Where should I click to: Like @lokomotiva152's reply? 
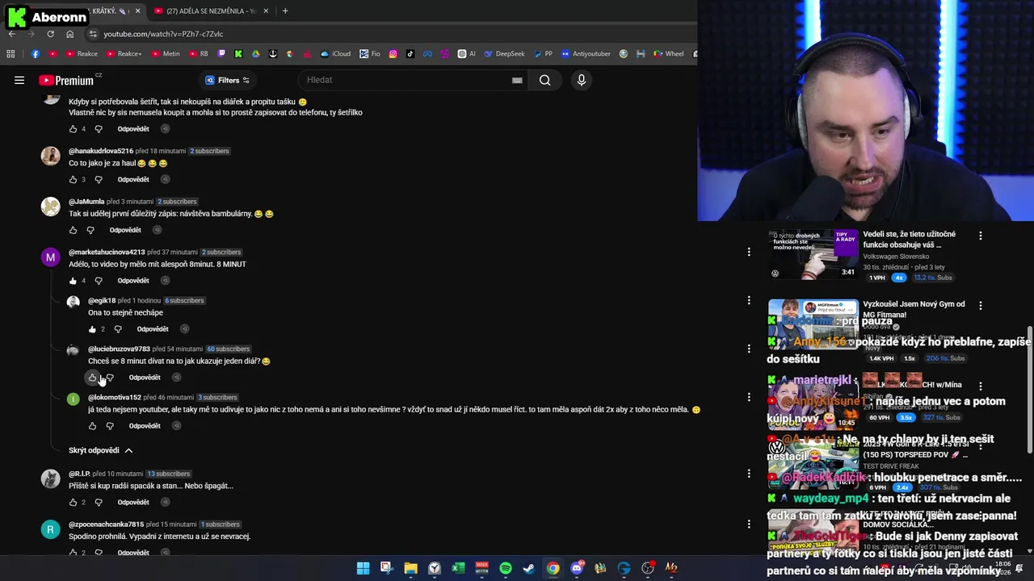point(92,426)
